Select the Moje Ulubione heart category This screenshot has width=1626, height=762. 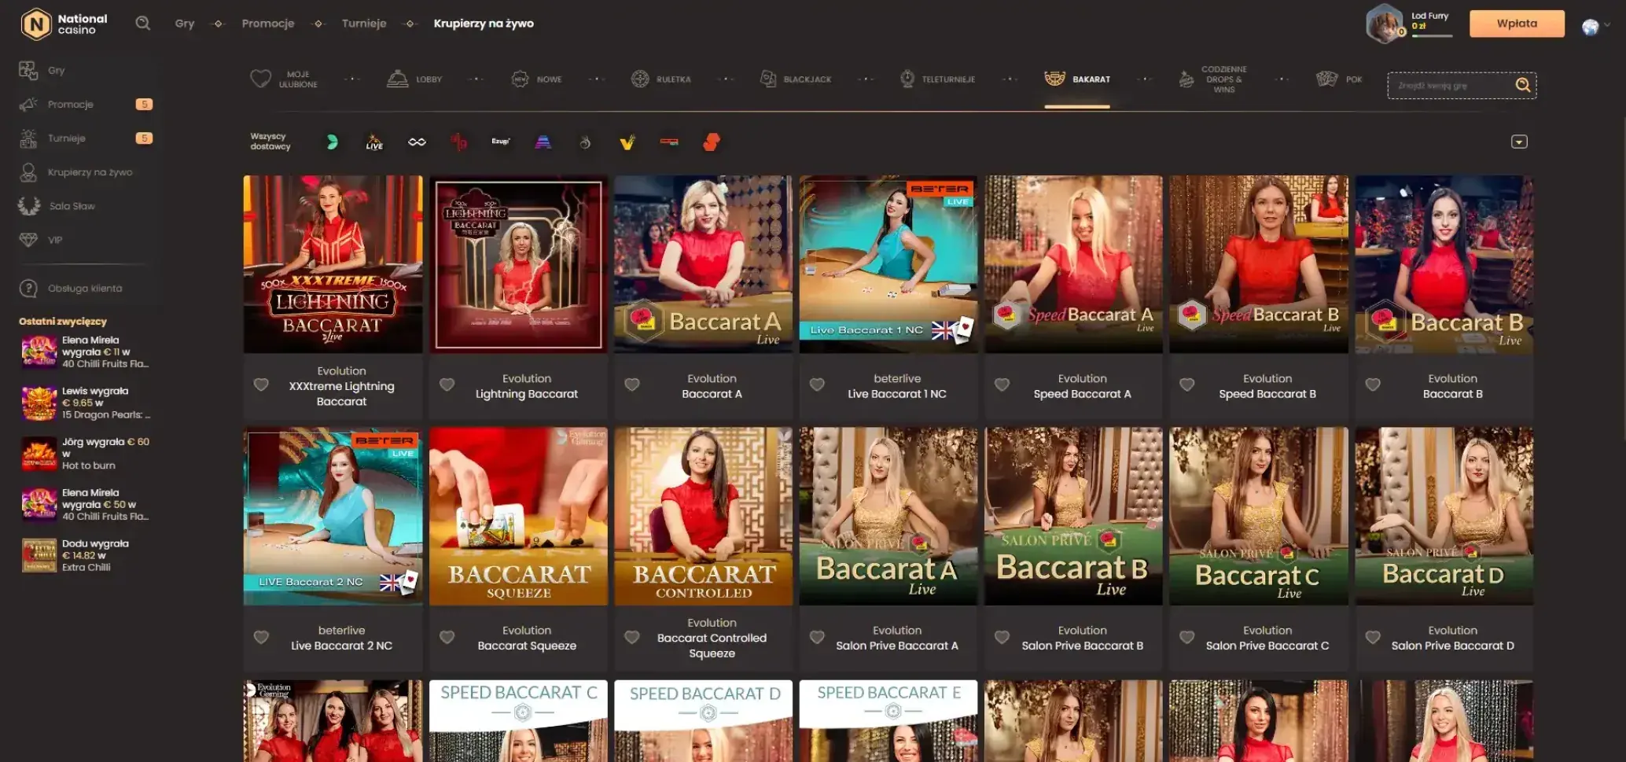pos(284,79)
